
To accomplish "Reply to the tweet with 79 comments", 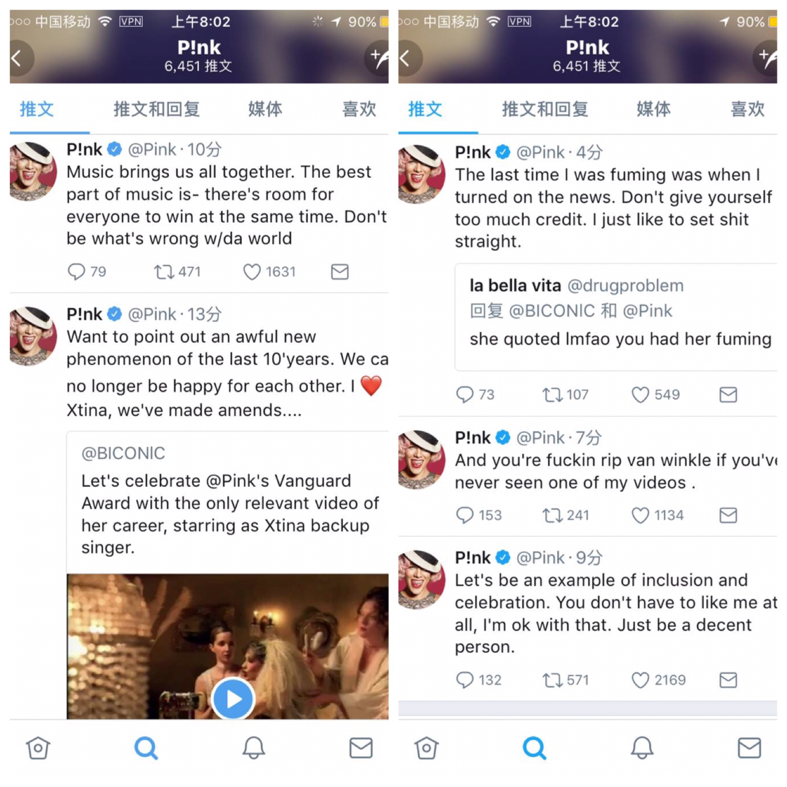I will click(76, 272).
